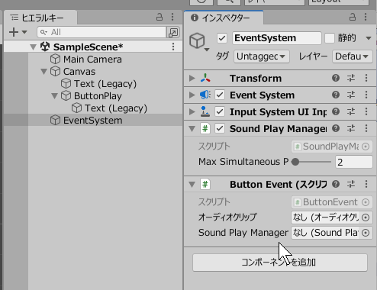Lock the Inspector panel
This screenshot has height=290, width=377.
coord(353,17)
